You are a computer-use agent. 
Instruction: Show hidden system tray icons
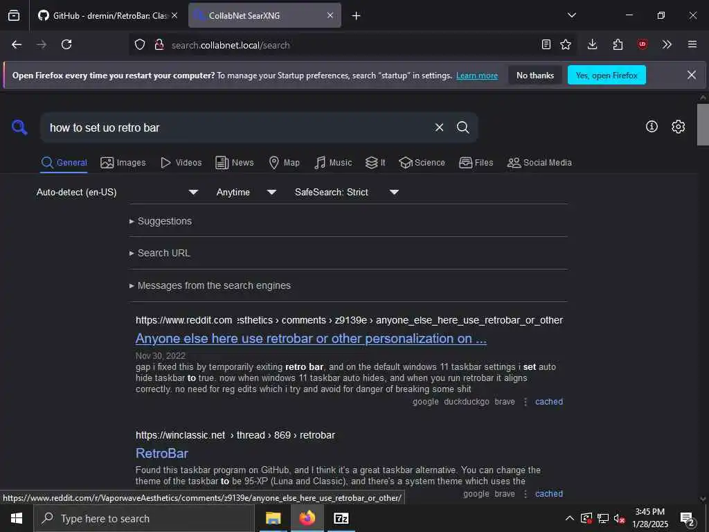pos(570,518)
